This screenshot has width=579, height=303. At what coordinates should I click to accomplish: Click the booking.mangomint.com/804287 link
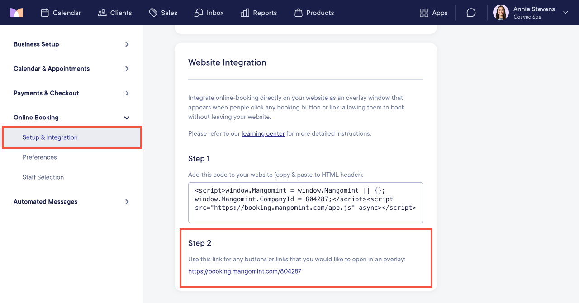[x=245, y=271]
